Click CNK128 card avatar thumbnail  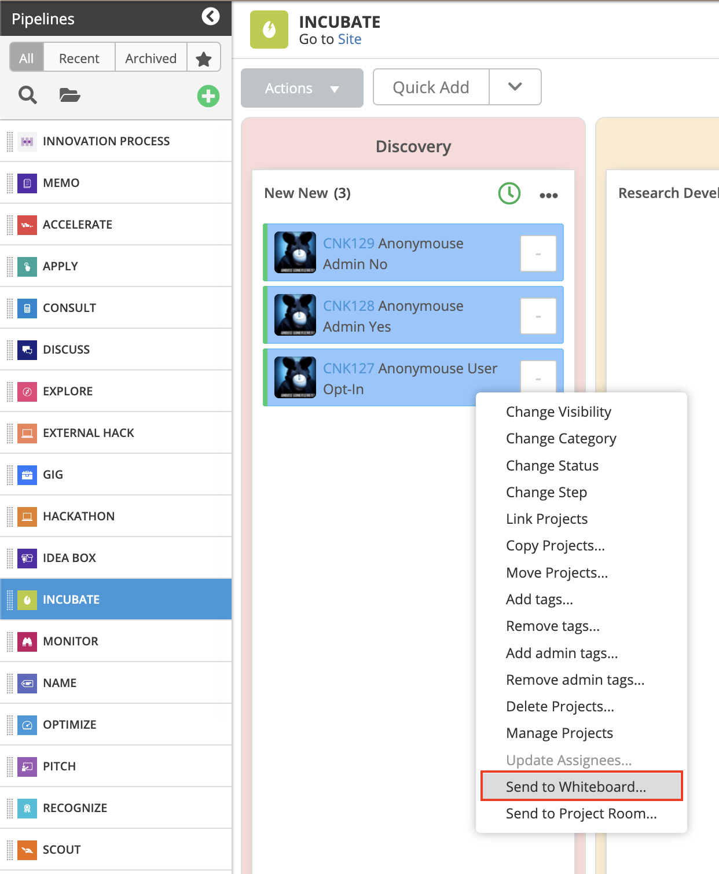295,315
